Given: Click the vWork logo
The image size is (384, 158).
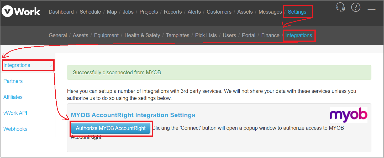Looking at the screenshot, I should [x=21, y=12].
